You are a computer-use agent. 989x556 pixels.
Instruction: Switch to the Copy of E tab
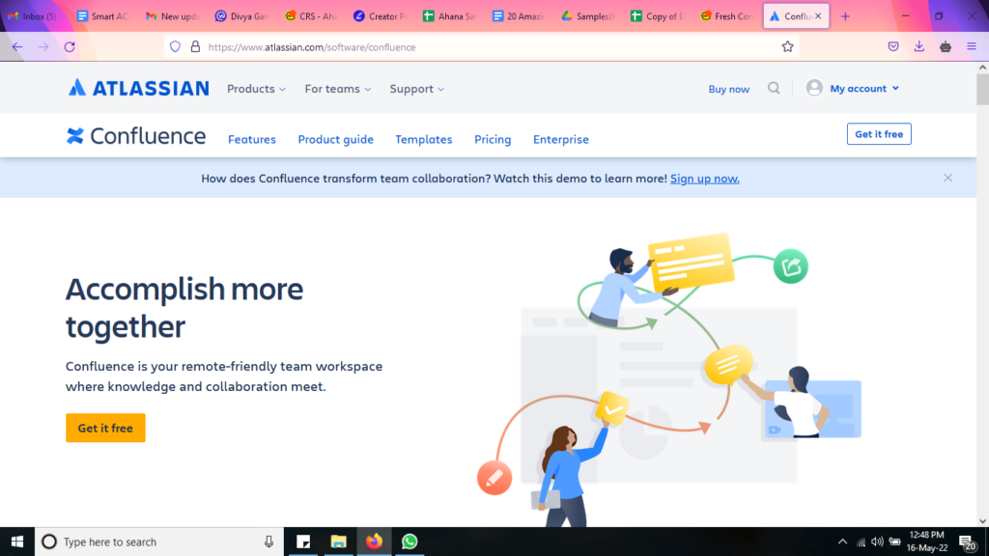coord(657,16)
